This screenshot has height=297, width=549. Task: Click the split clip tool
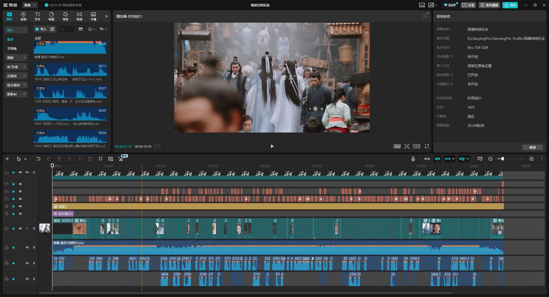click(59, 159)
